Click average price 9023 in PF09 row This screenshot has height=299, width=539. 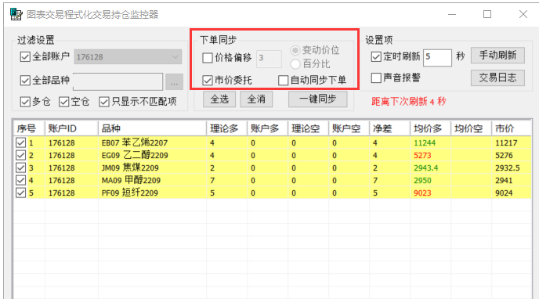pyautogui.click(x=430, y=193)
